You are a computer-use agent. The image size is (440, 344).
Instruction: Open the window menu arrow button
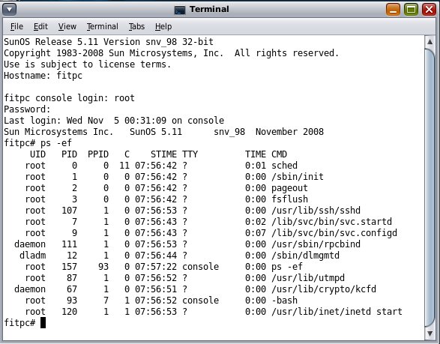(x=9, y=10)
